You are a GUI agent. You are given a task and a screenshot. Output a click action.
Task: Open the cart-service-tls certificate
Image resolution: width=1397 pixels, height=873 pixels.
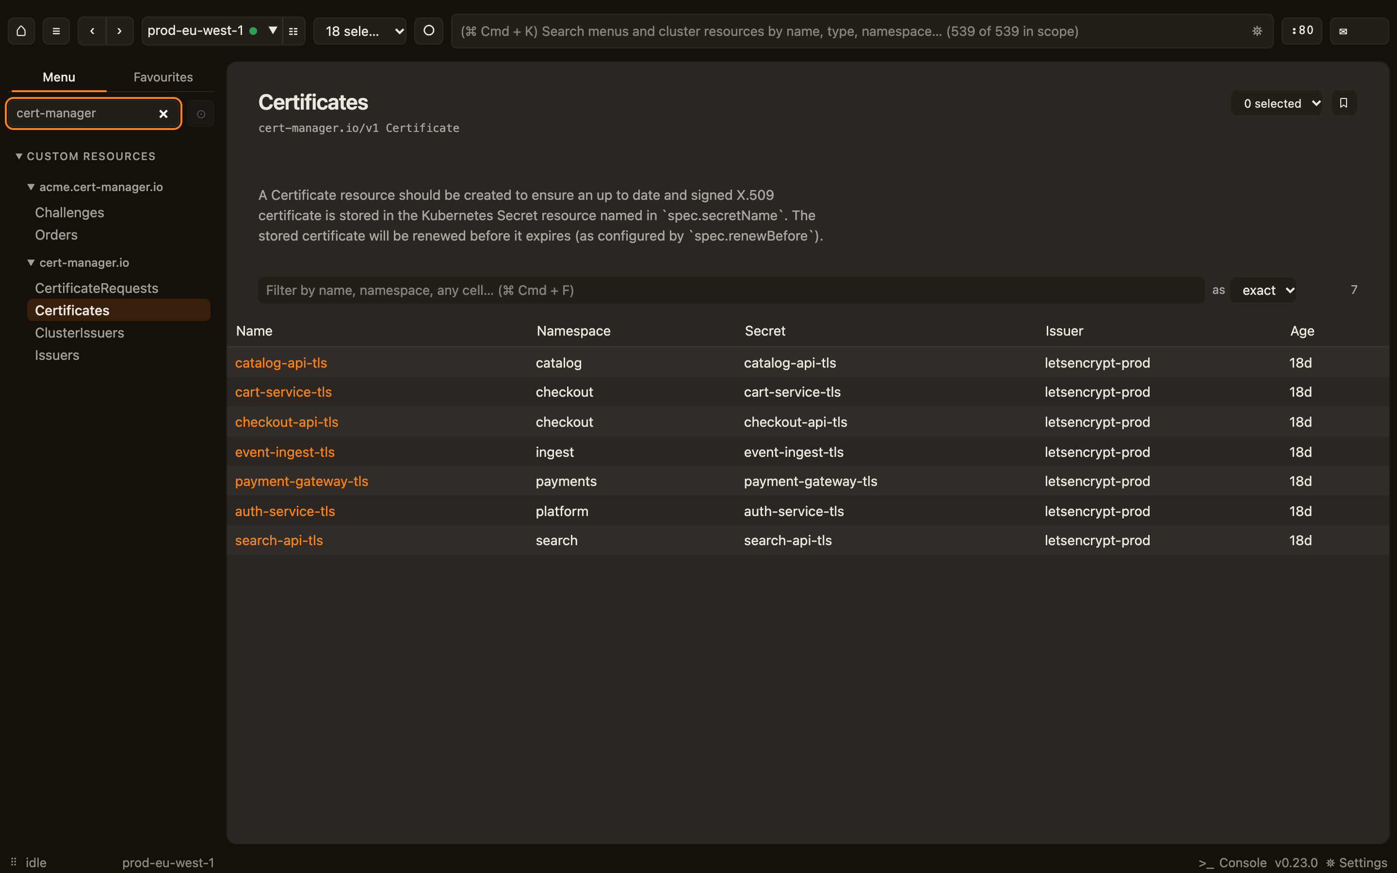point(283,392)
